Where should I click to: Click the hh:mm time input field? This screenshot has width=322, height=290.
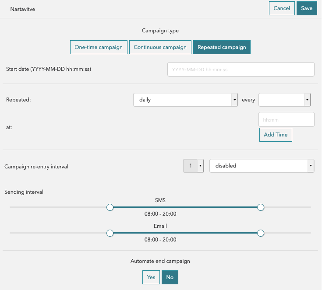287,119
